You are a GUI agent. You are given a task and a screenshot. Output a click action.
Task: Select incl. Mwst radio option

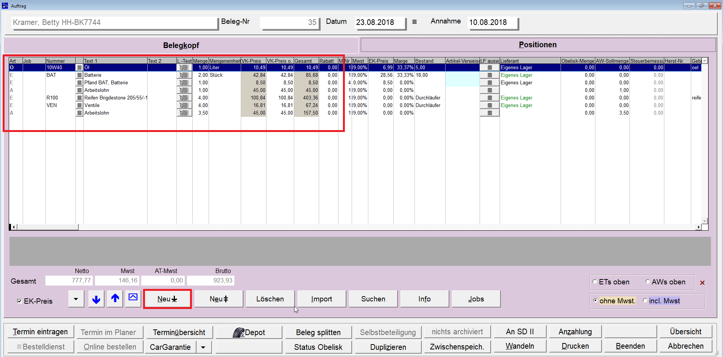pyautogui.click(x=645, y=301)
